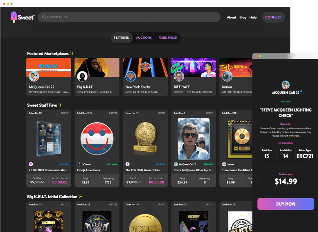
Task: Click "Steve McQueen Close Up S..." title
Action: coord(193,170)
